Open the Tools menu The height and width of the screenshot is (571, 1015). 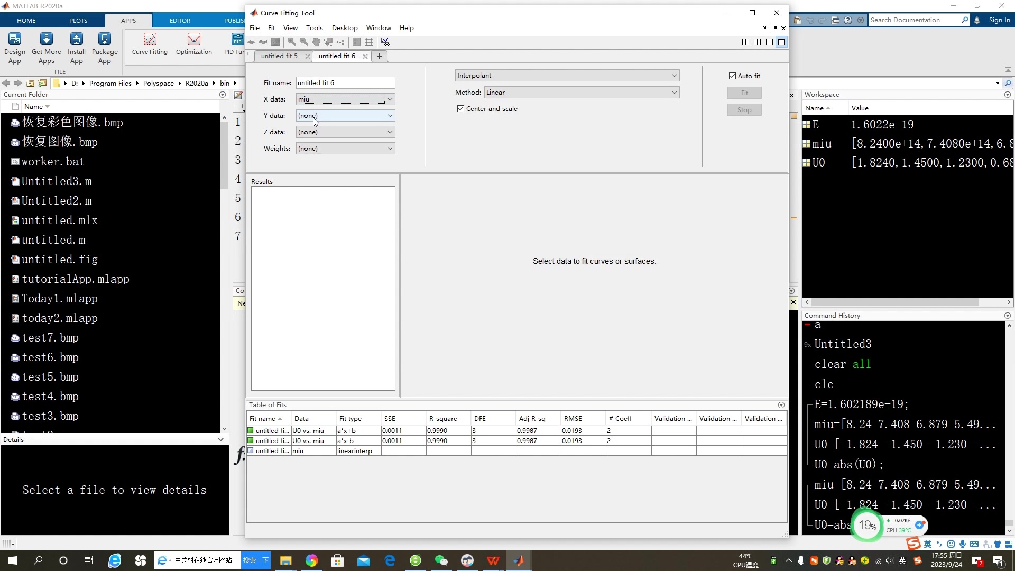click(x=314, y=28)
